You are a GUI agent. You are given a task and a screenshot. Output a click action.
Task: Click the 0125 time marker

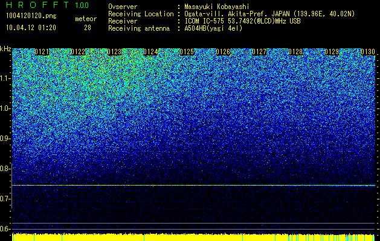187,52
